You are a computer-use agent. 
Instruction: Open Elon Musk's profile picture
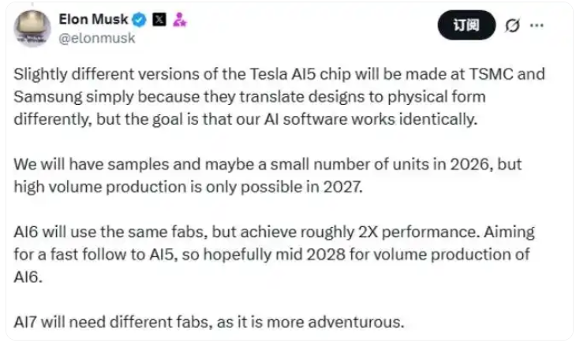[32, 28]
